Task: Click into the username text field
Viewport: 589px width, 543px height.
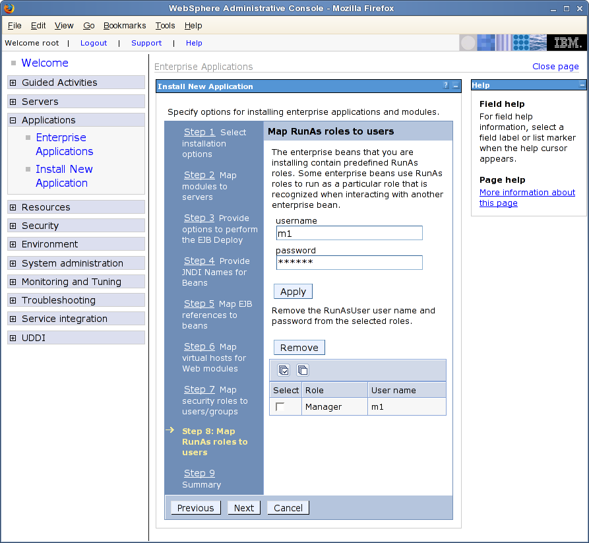Action: pyautogui.click(x=349, y=233)
